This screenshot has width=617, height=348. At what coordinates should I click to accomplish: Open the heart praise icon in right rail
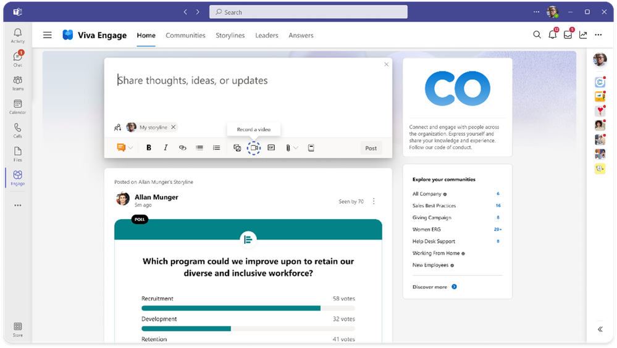point(600,111)
